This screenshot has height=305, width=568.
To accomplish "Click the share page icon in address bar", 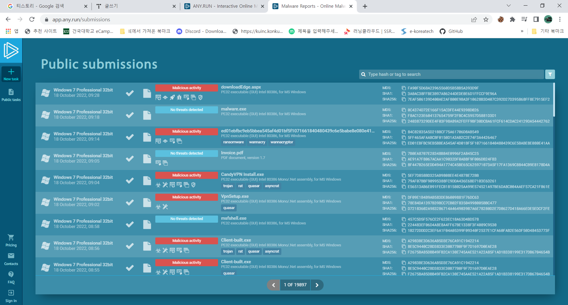I will click(x=474, y=20).
